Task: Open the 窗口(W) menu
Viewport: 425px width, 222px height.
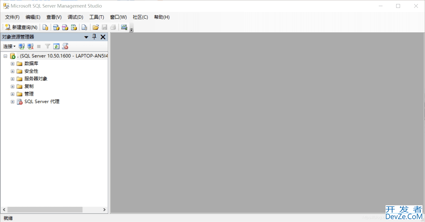Action: tap(118, 17)
